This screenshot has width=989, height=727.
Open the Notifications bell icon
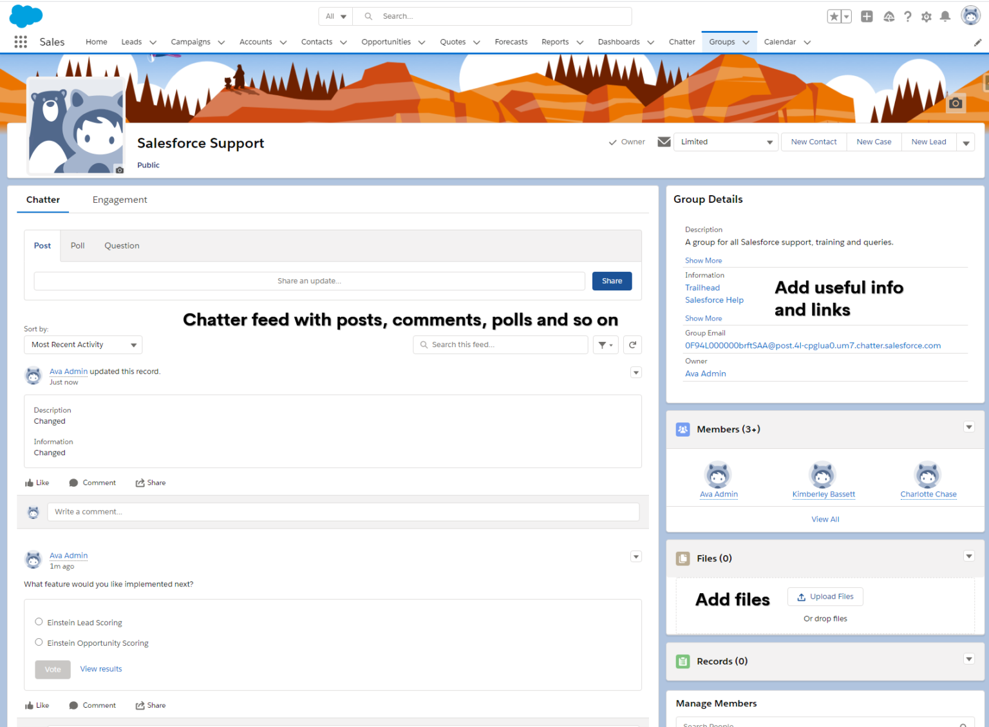[x=945, y=16]
